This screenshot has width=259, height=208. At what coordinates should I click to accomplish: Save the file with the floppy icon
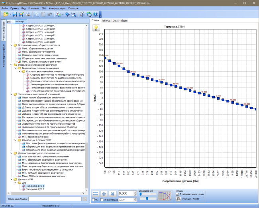coord(15,14)
